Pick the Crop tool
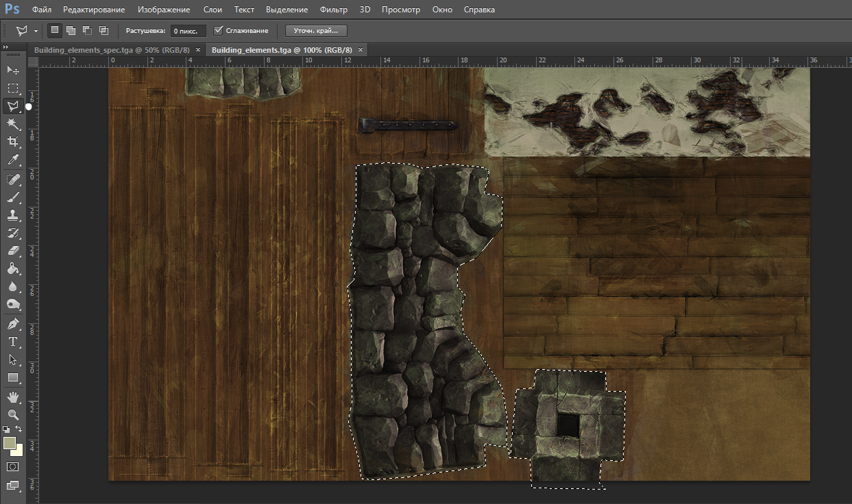The height and width of the screenshot is (504, 852). 13,142
